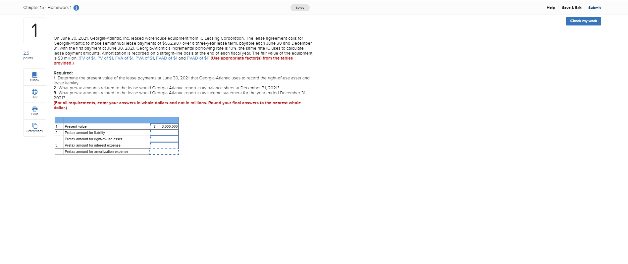Image resolution: width=628 pixels, height=264 pixels.
Task: Click the question number 1 box
Action: point(34,30)
